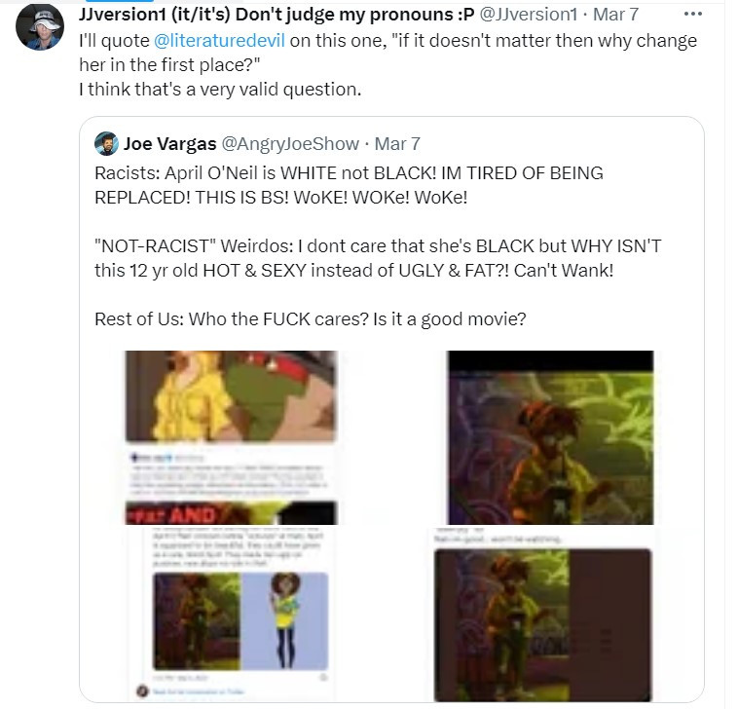Click the @AngryJoeShow handle
Viewport: 738px width, 709px height.
290,143
